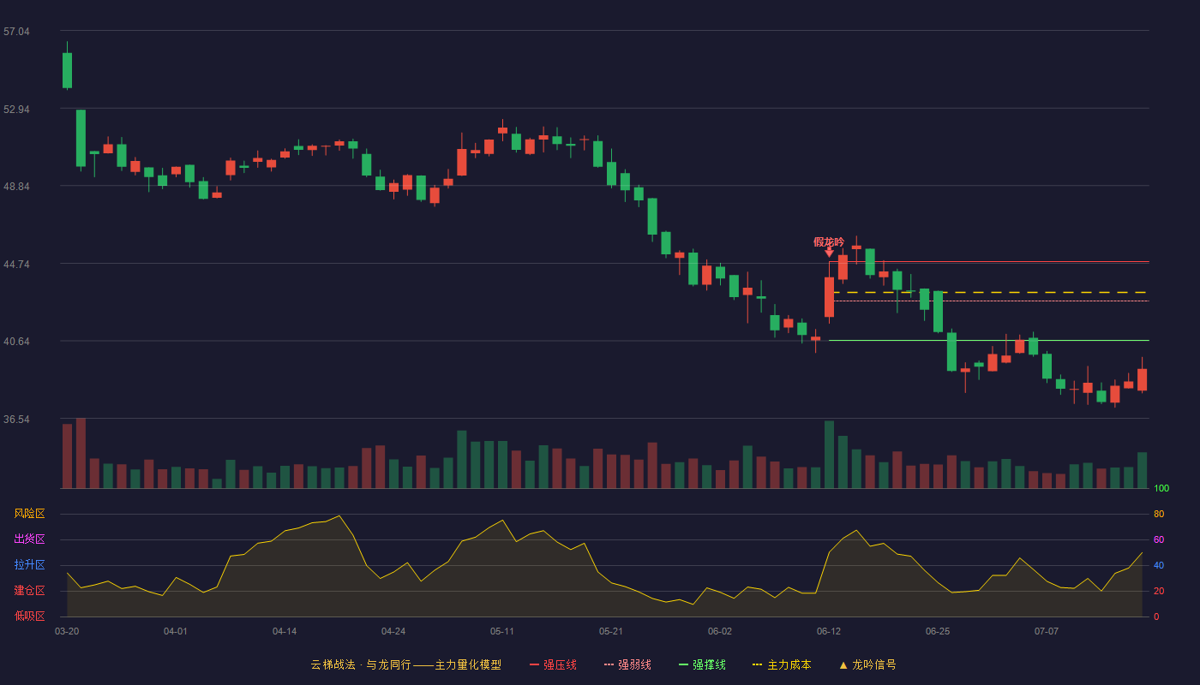Toggle the 主力成本 legend item

tap(782, 664)
